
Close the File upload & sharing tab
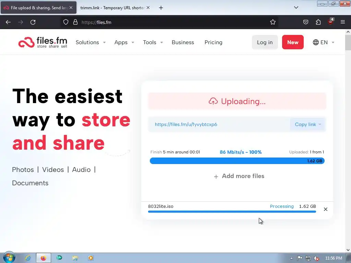click(x=71, y=8)
